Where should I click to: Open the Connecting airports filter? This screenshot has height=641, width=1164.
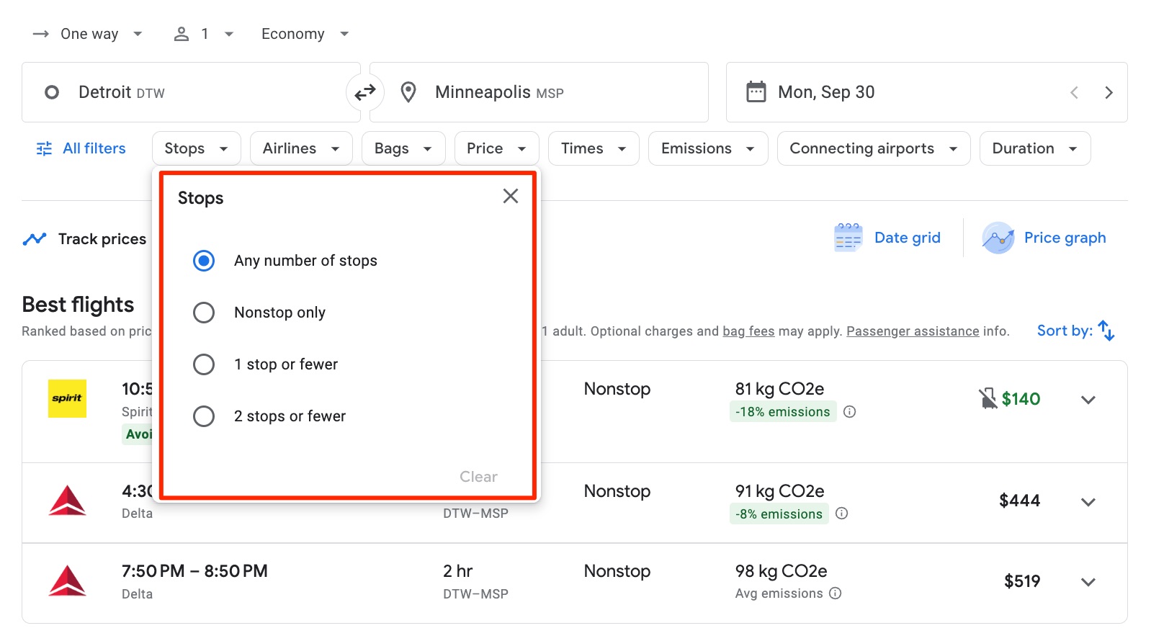(874, 148)
